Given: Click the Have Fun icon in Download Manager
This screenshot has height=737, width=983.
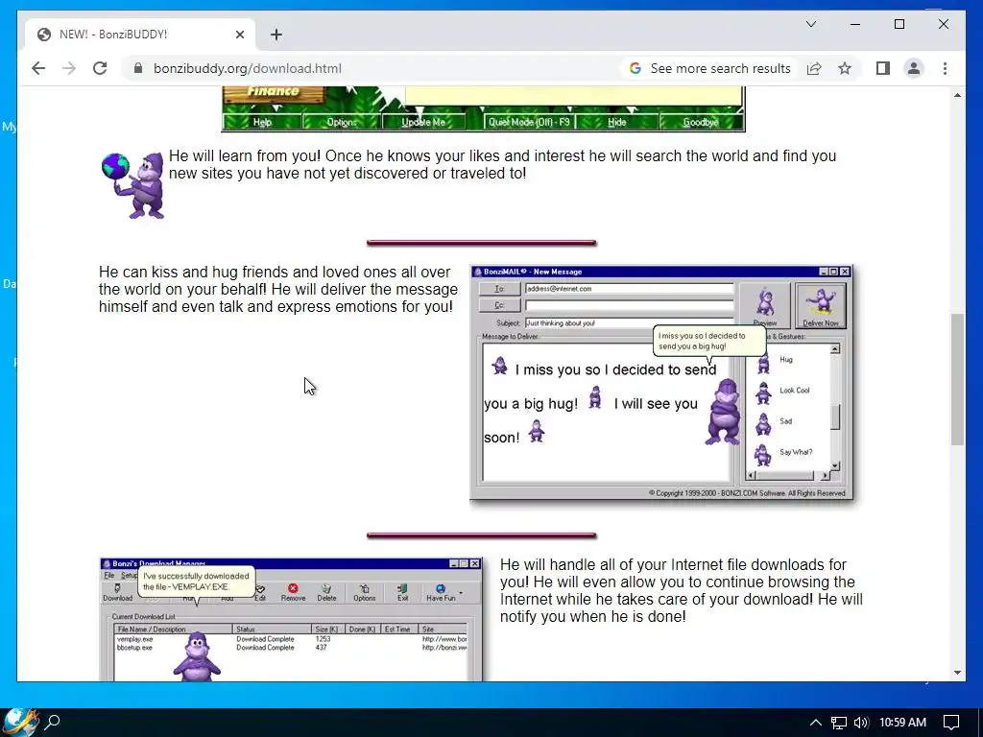Looking at the screenshot, I should [x=441, y=592].
